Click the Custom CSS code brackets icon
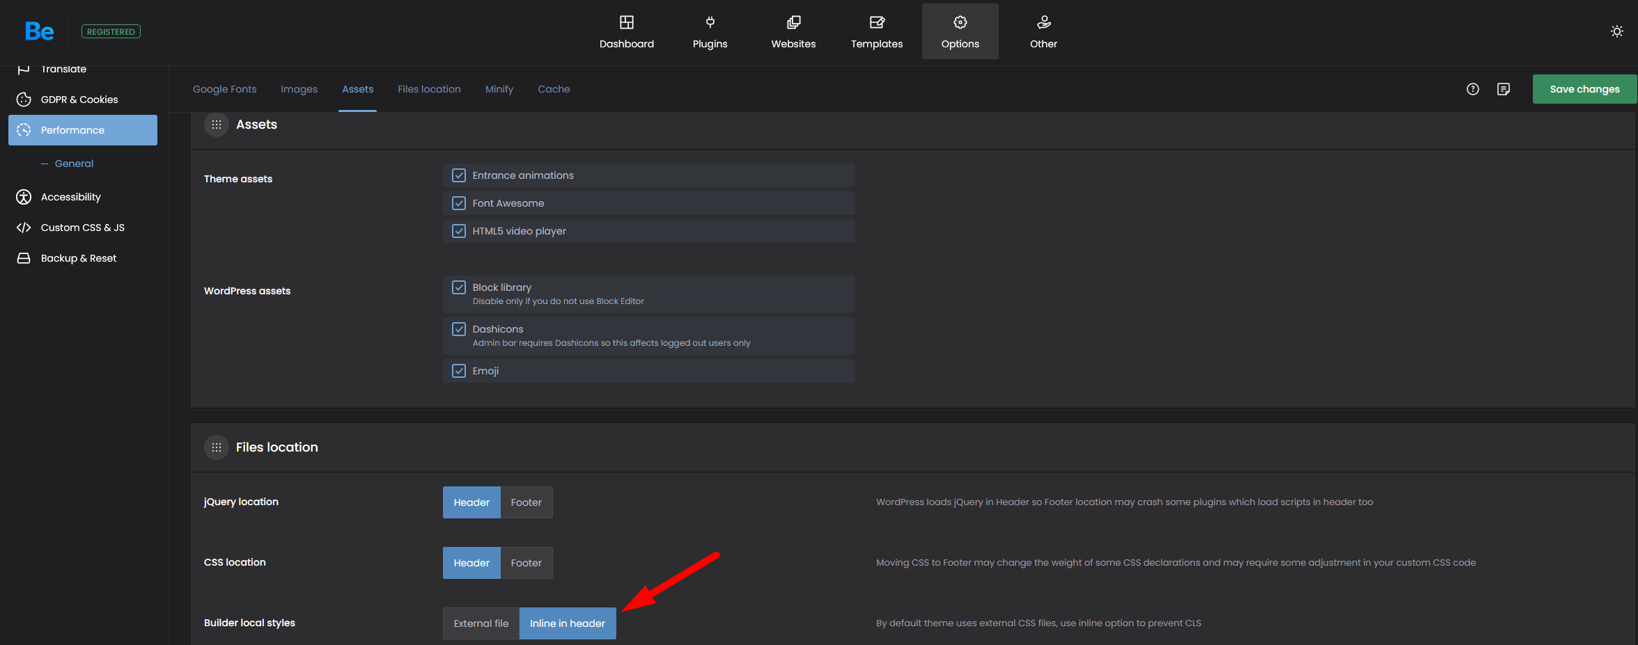 click(24, 228)
